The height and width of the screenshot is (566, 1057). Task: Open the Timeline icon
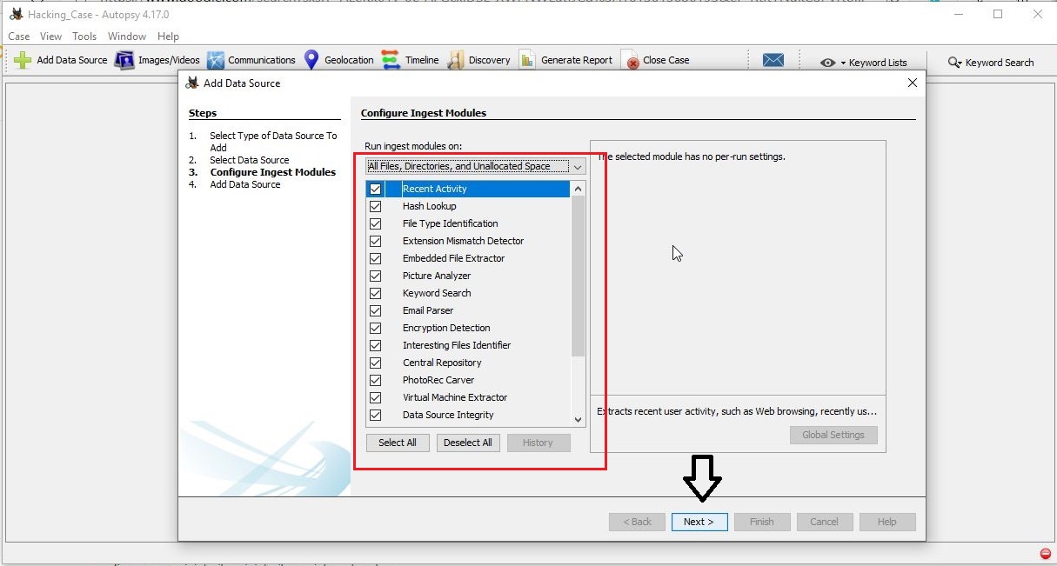tap(391, 60)
